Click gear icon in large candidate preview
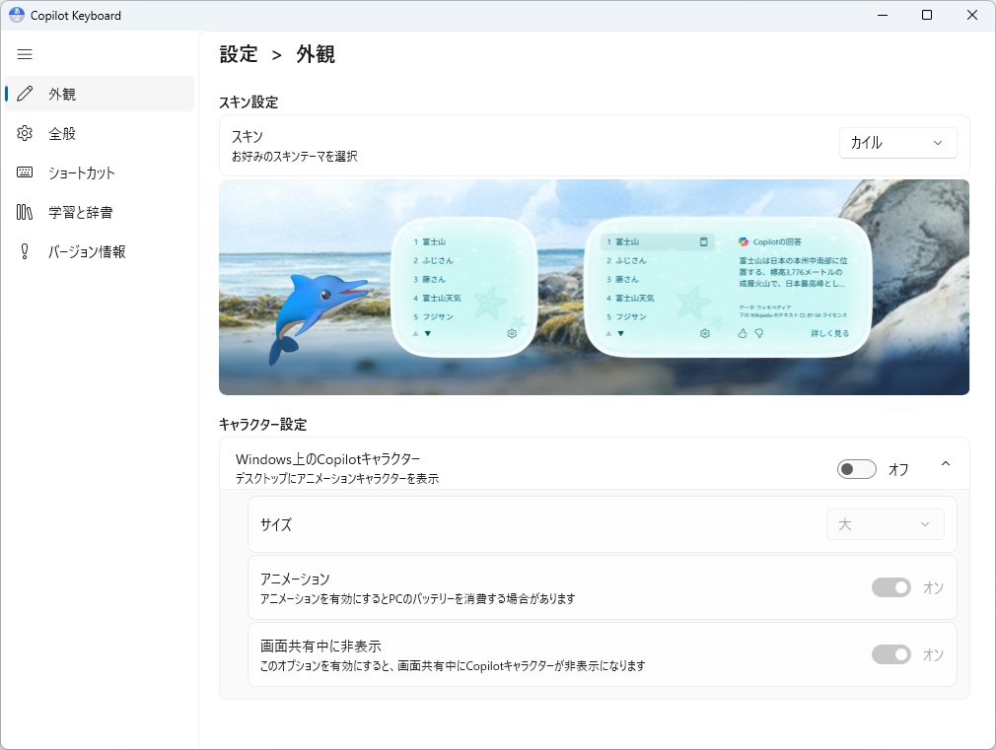 (704, 333)
